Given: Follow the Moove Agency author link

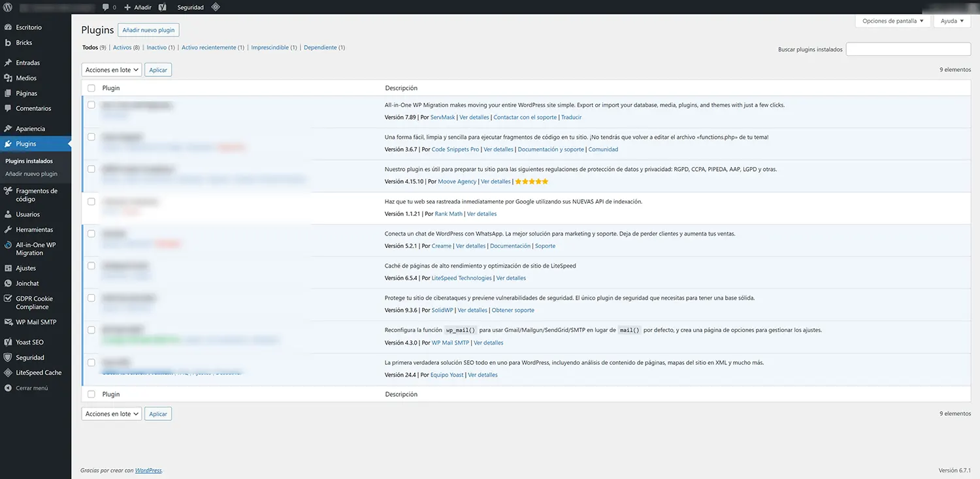Looking at the screenshot, I should click(x=457, y=181).
